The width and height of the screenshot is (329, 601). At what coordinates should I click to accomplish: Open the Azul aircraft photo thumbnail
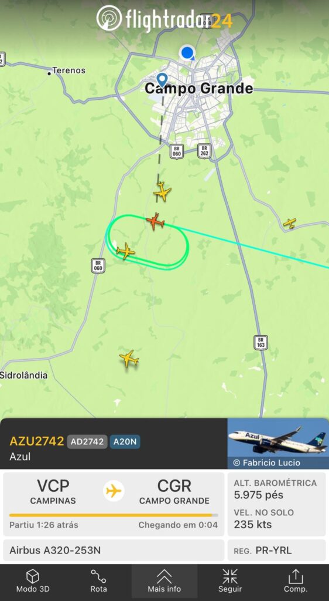[278, 444]
